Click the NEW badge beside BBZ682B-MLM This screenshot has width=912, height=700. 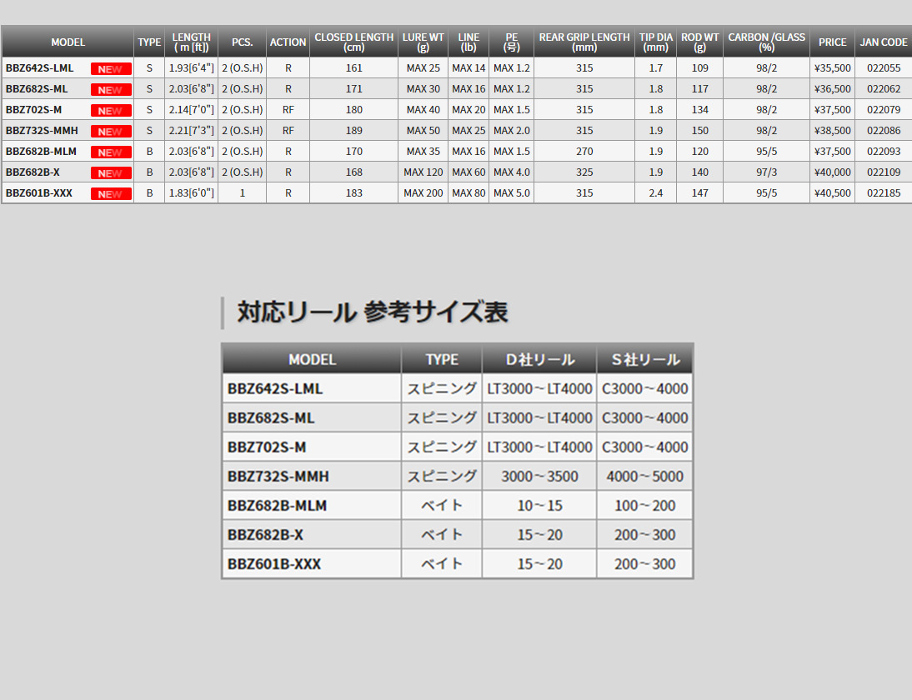(111, 152)
